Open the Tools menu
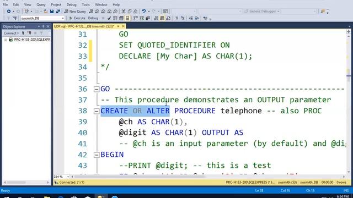This screenshot has width=353, height=198. (85, 4)
